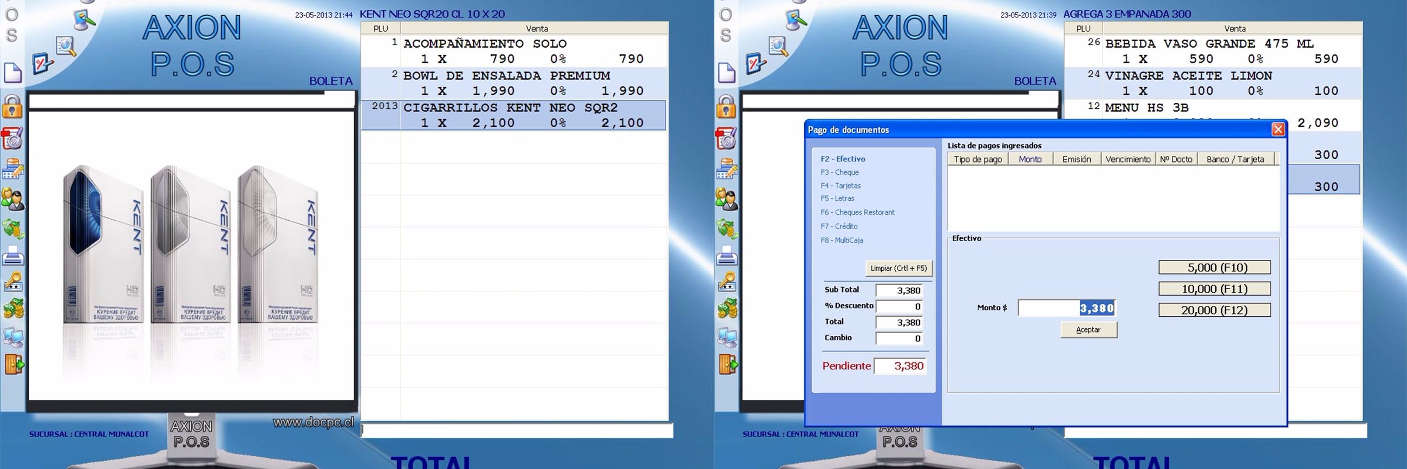The image size is (1407, 469).
Task: Click the magnifier document search icon in right POS header
Action: 778,45
